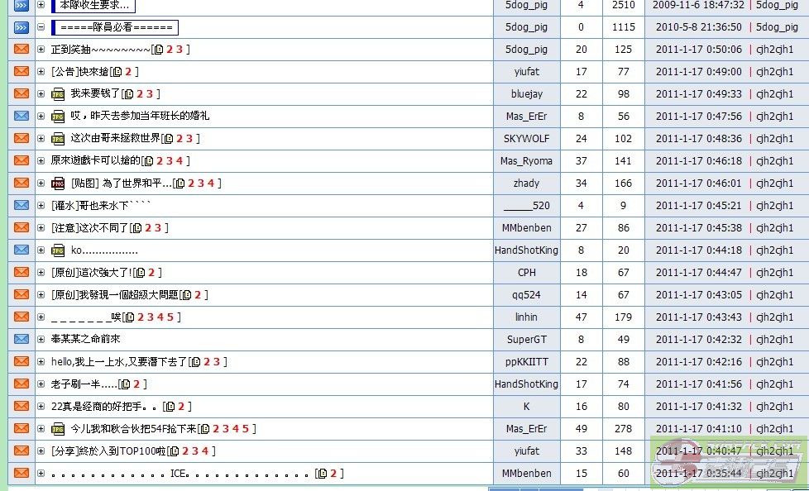
Task: Click the PNG attachment icon on 為了世界和平 thread
Action: click(x=58, y=184)
